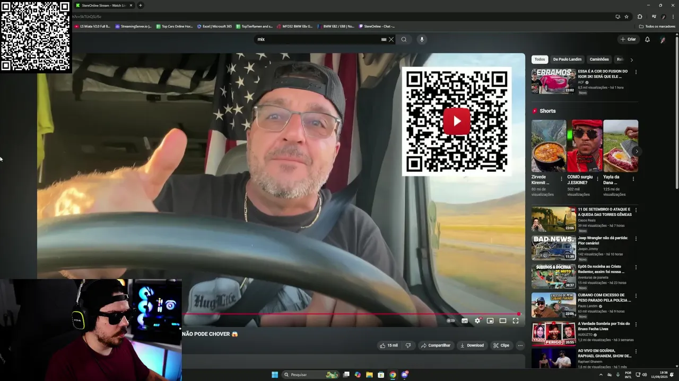679x381 pixels.
Task: Open player settings gear
Action: coord(477,321)
